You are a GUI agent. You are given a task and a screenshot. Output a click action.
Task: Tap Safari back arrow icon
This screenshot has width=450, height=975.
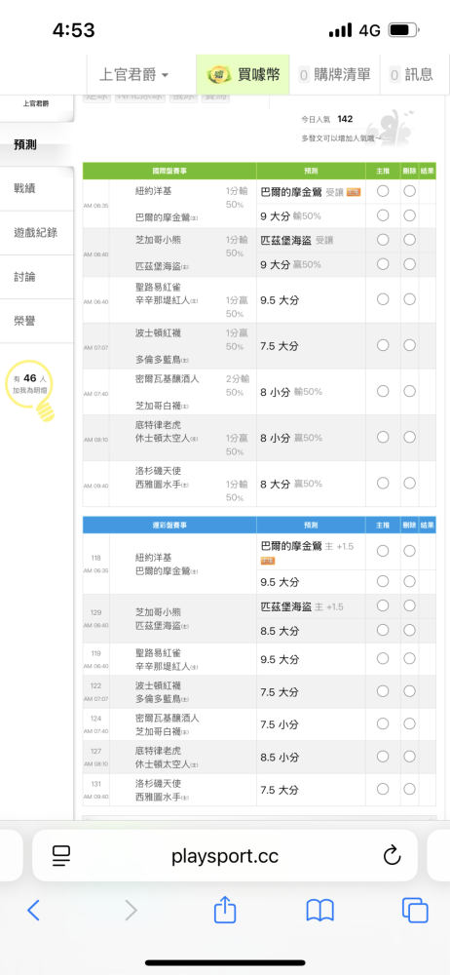[x=33, y=911]
